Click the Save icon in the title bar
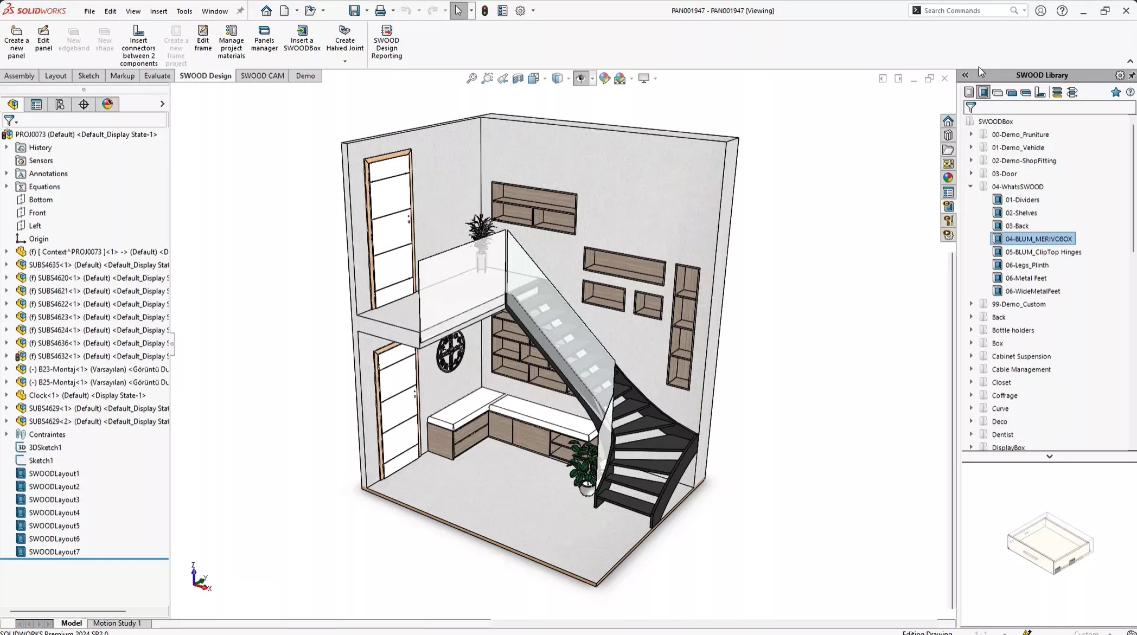Screen dimensions: 1137x635 point(354,11)
